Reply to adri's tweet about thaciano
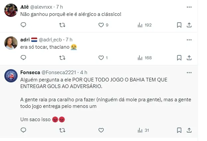Screen dimensions: 207x141 23,58
